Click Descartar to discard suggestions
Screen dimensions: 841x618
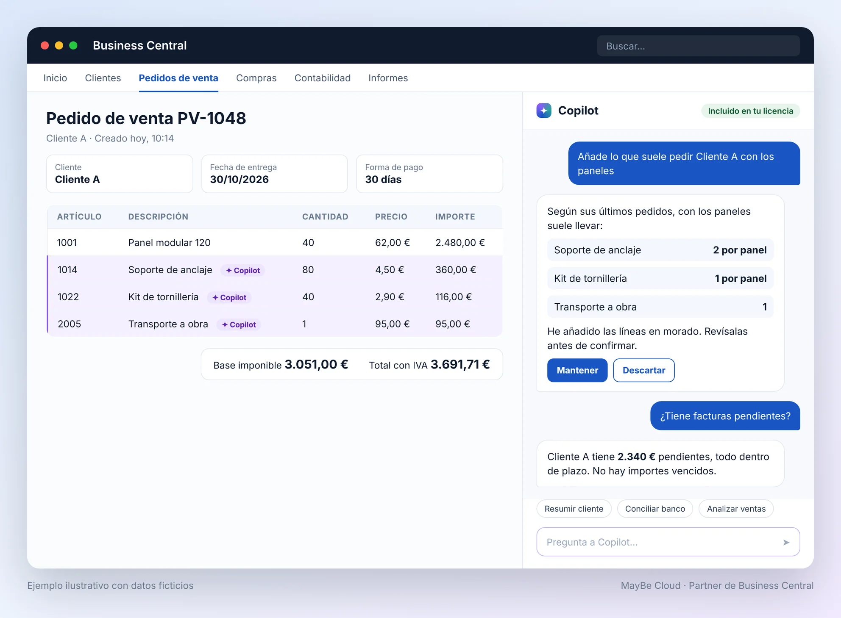pos(643,370)
